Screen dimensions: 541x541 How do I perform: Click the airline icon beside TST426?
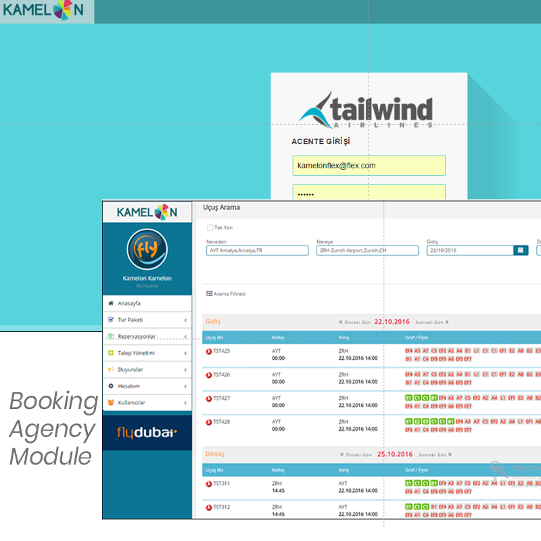pyautogui.click(x=209, y=375)
